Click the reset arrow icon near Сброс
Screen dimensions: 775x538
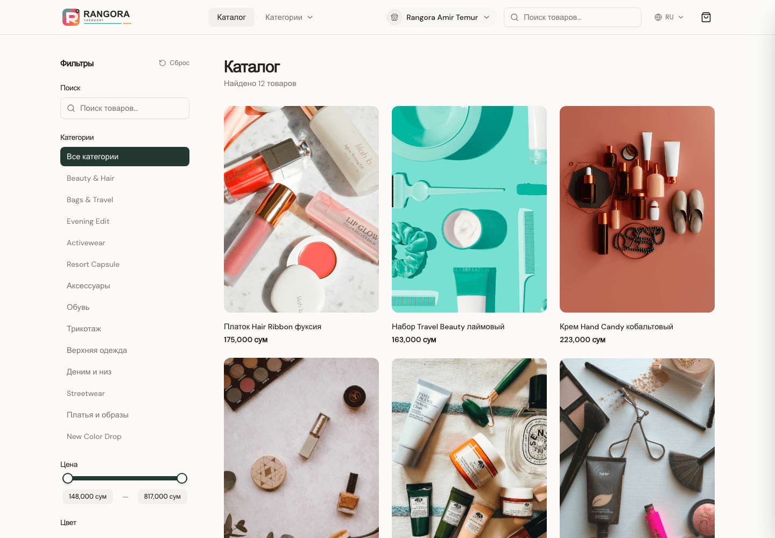tap(163, 63)
